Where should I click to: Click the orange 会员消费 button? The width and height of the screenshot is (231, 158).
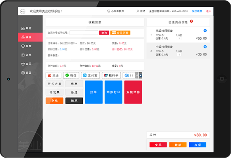120,33
